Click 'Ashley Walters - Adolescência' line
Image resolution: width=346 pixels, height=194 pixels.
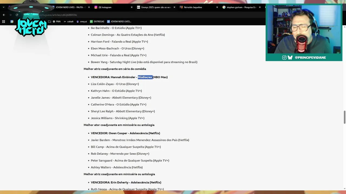pos(117,167)
